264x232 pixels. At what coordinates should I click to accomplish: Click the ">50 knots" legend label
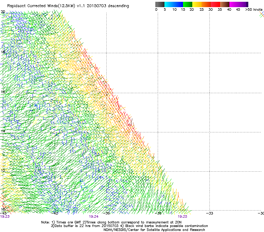click(x=254, y=10)
